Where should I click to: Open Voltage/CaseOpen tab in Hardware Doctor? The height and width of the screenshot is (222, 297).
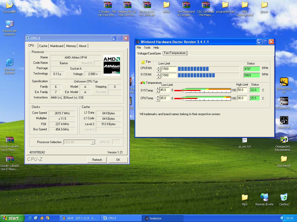click(149, 53)
